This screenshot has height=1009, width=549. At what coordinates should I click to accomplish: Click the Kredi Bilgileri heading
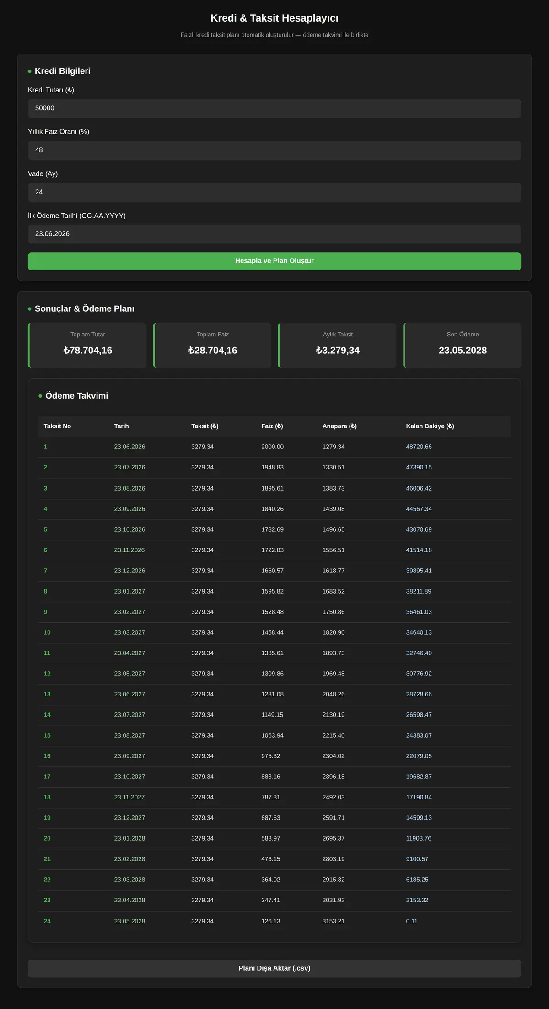click(63, 71)
